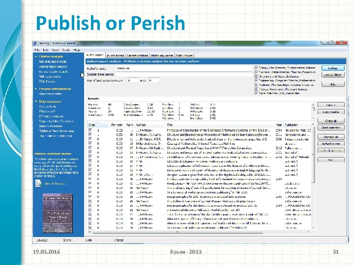Viewport: 354px width, 265px height.
Task: Click the Help button below Lookup Direct
Action: click(333, 84)
